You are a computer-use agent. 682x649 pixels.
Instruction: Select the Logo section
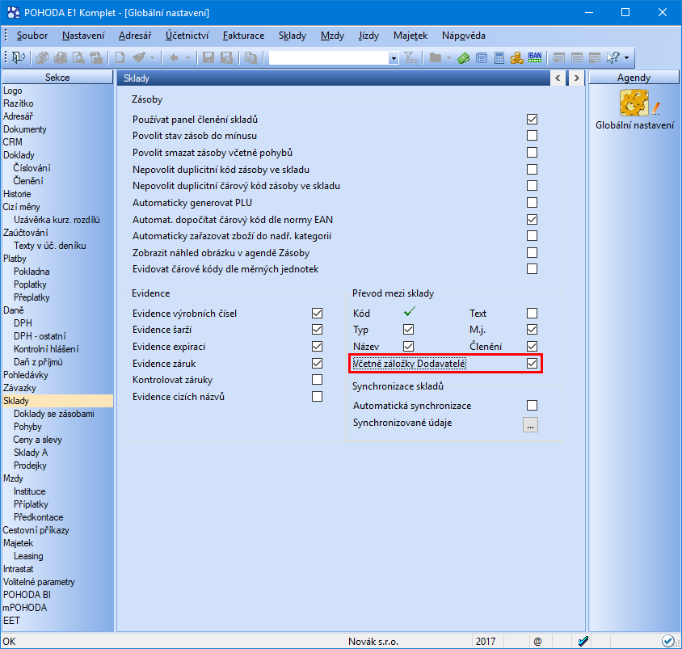pos(13,91)
